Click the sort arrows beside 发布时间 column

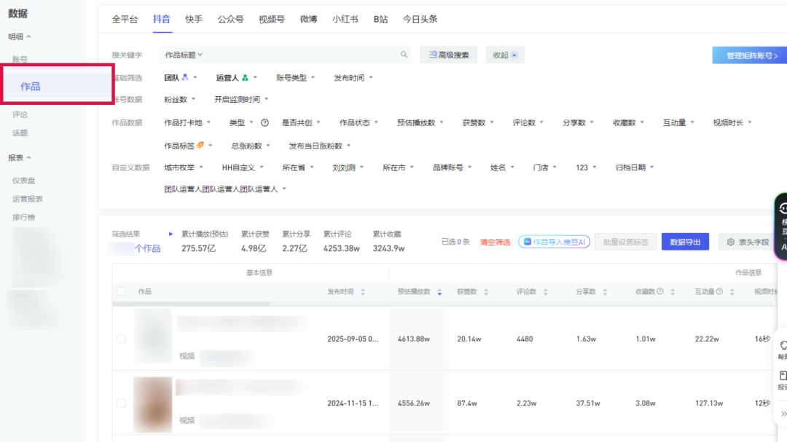363,292
